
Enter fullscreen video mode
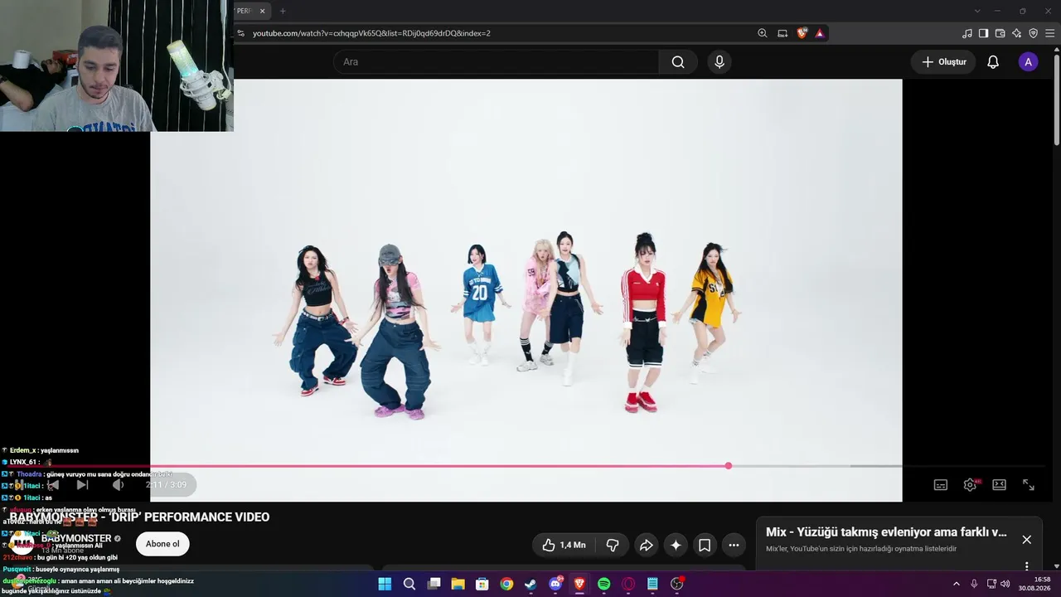click(1028, 485)
